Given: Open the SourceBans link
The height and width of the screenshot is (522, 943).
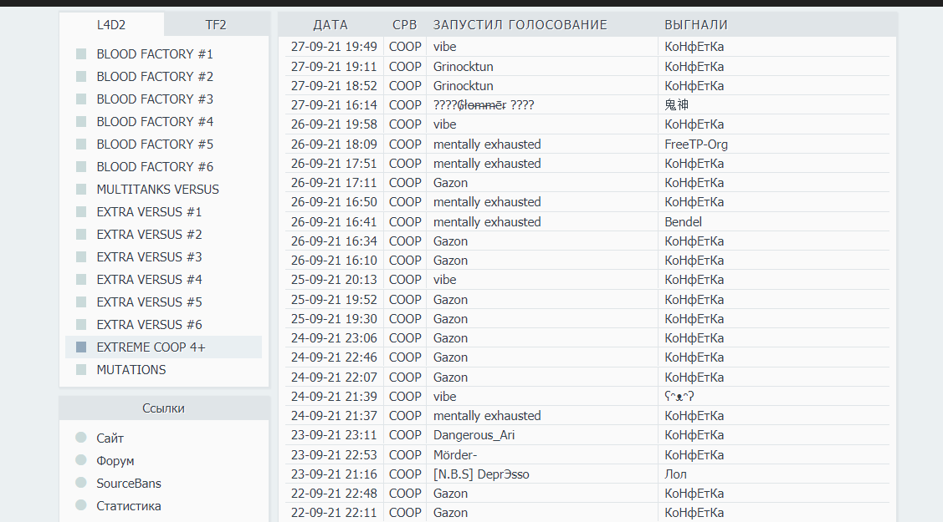Looking at the screenshot, I should click(x=129, y=484).
